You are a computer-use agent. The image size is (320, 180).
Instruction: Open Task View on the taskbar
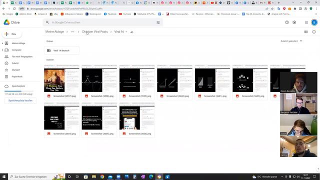point(77,176)
